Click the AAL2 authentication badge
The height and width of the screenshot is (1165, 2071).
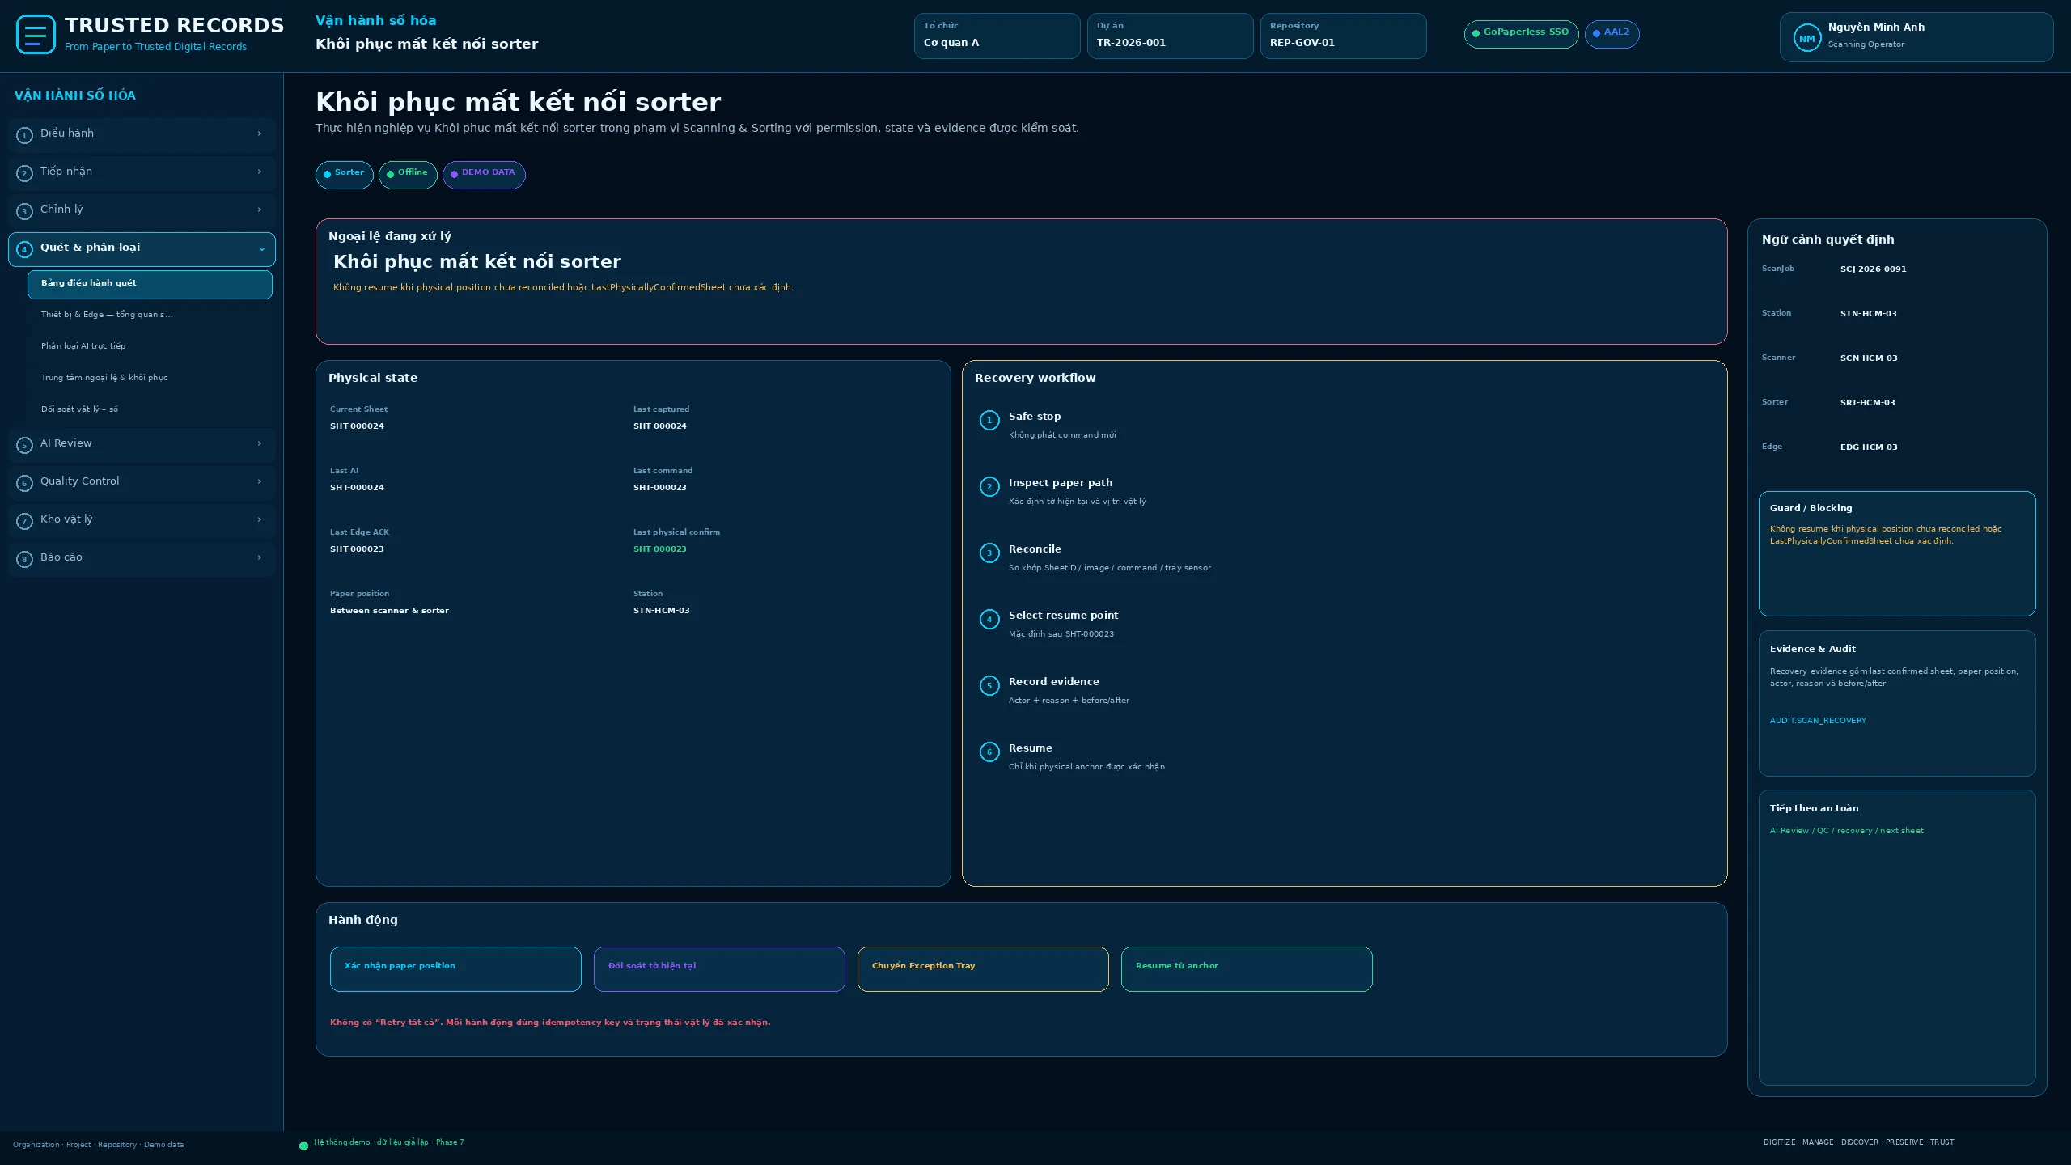(x=1611, y=34)
